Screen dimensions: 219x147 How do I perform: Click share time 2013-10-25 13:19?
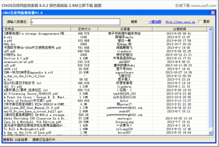[x=179, y=118]
